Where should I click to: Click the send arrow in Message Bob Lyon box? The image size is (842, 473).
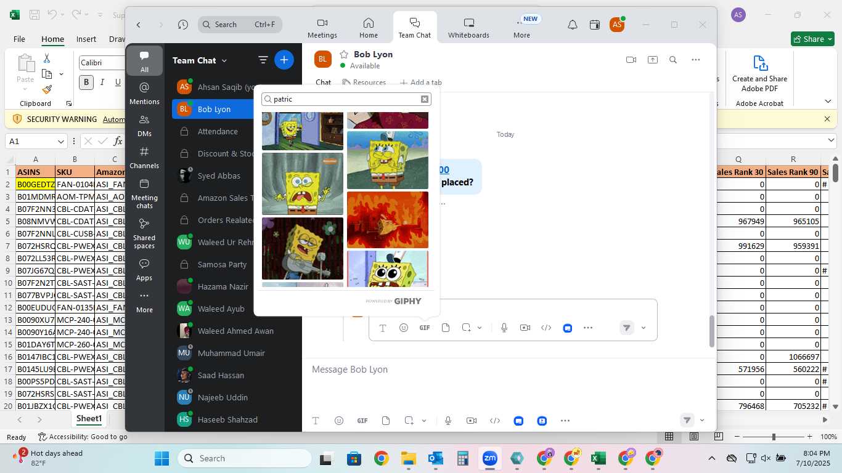click(x=687, y=421)
